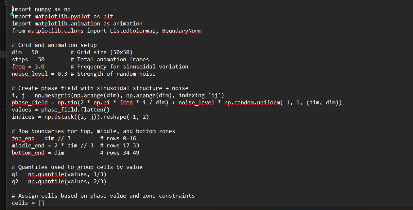Click the "# Grid and animation setup" comment

coord(54,45)
